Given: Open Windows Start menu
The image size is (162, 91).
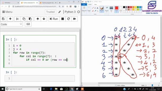Looking at the screenshot, I should click(3, 89).
